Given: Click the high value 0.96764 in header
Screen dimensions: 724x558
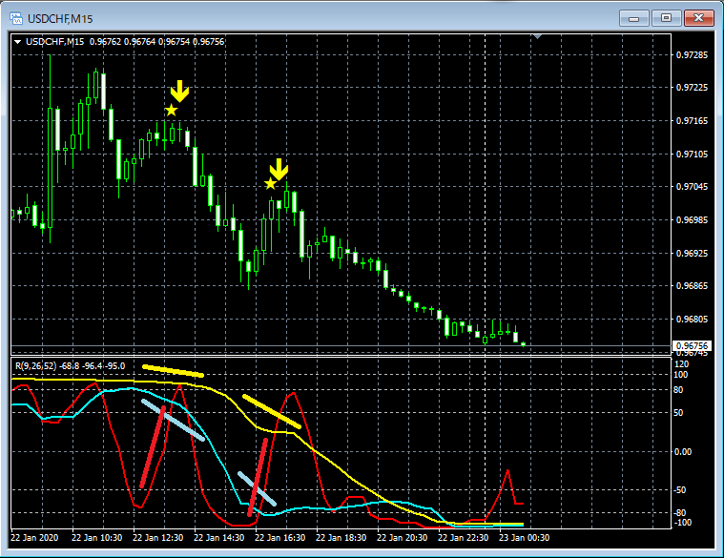Looking at the screenshot, I should click(139, 42).
